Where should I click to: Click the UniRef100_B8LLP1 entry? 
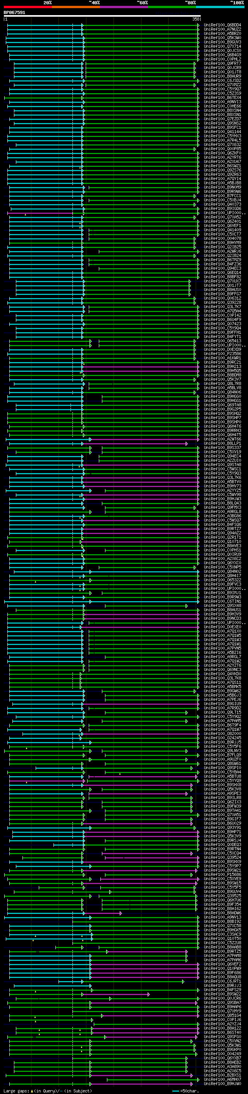[x=222, y=443]
